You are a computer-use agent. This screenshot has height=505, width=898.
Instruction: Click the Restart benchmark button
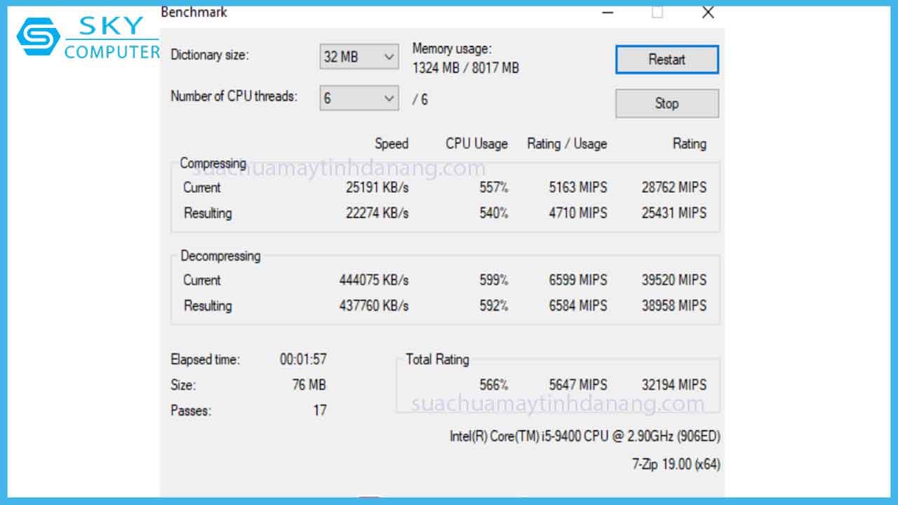(x=666, y=60)
